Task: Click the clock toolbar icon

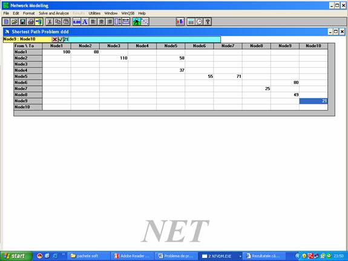Action: pos(199,22)
